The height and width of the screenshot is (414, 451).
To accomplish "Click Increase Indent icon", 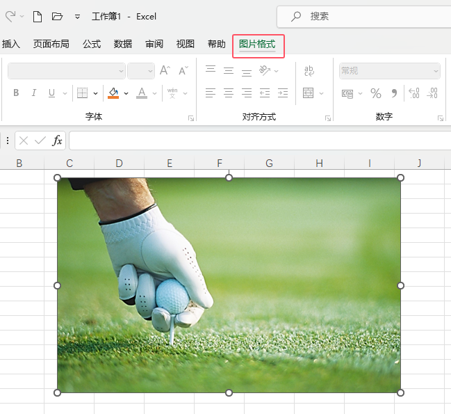I will coord(283,93).
